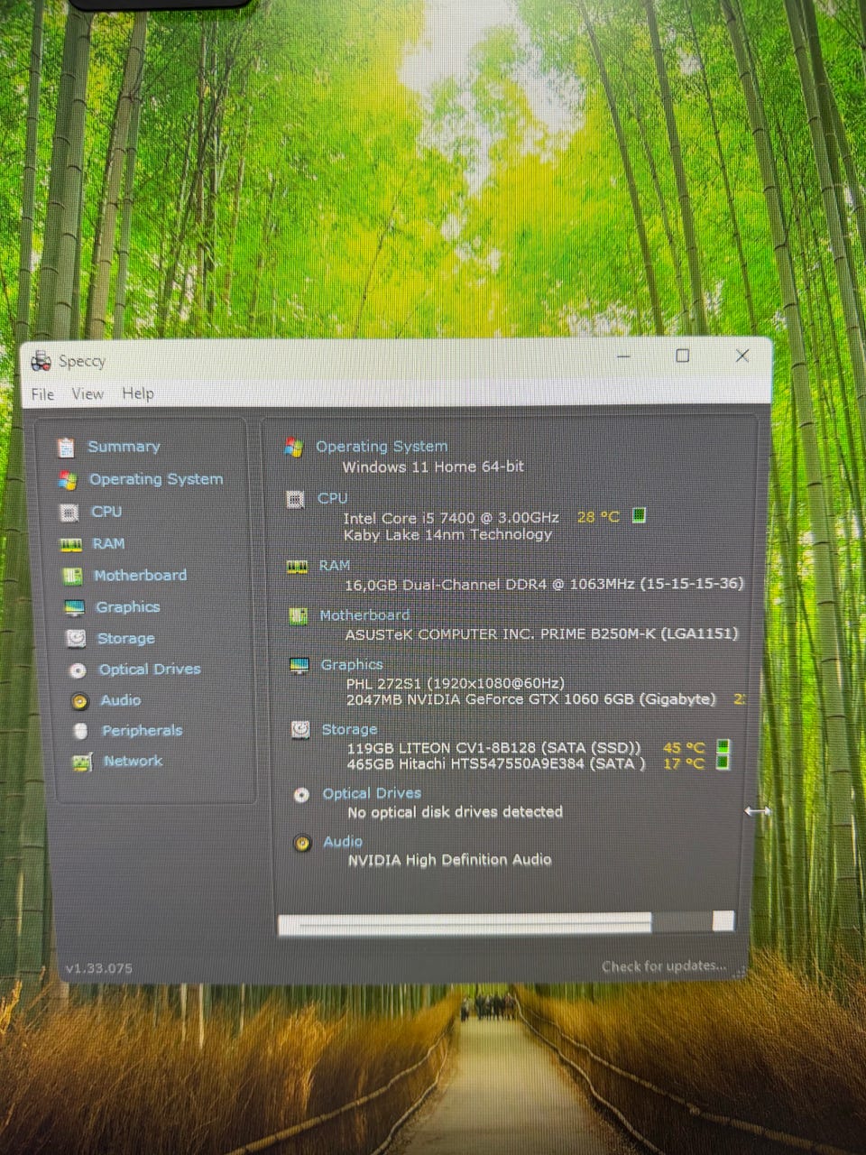The height and width of the screenshot is (1155, 866).
Task: Click the ASUSTeK PRIME B250M-K line
Action: click(x=541, y=634)
